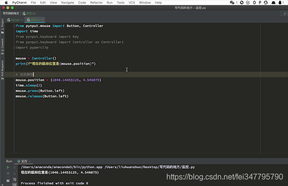Image resolution: width=288 pixels, height=186 pixels.
Task: Click on 'mouse.press(Button.left)' line
Action: click(x=40, y=91)
